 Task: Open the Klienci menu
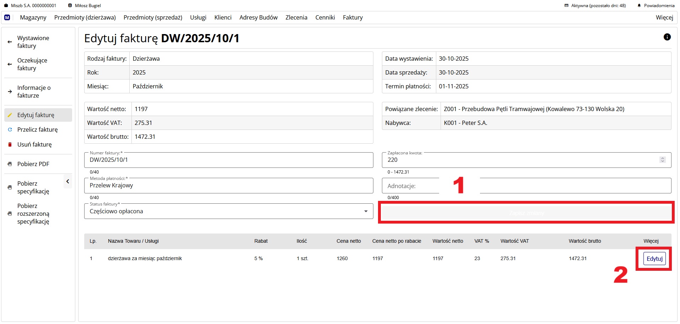pos(223,17)
